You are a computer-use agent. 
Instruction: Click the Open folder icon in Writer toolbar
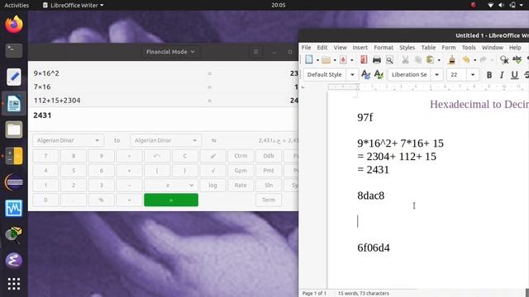(x=326, y=60)
